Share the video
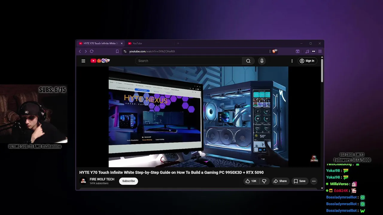 (x=280, y=181)
